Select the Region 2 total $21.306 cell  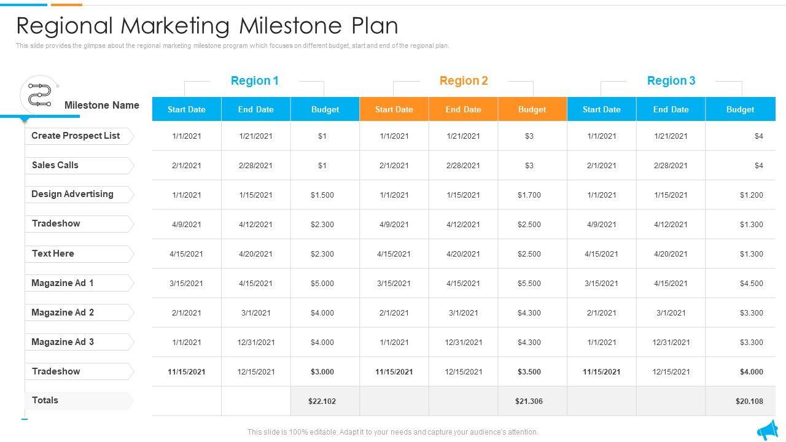pos(529,401)
